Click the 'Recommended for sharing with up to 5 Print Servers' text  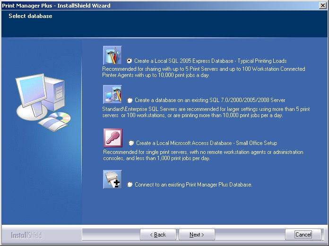click(204, 72)
